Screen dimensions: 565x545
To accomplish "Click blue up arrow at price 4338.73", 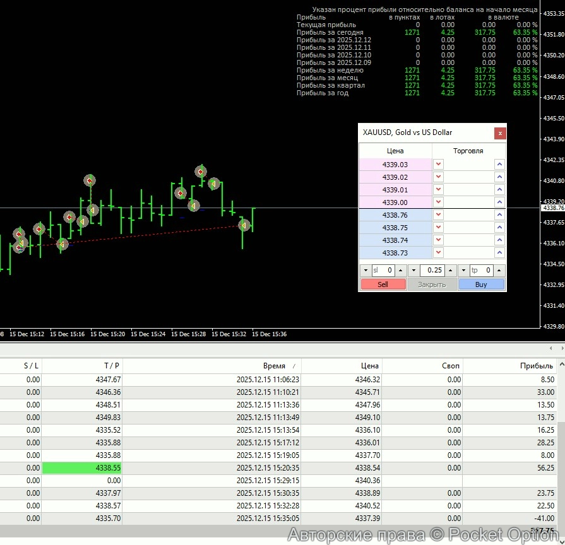I will [x=499, y=253].
